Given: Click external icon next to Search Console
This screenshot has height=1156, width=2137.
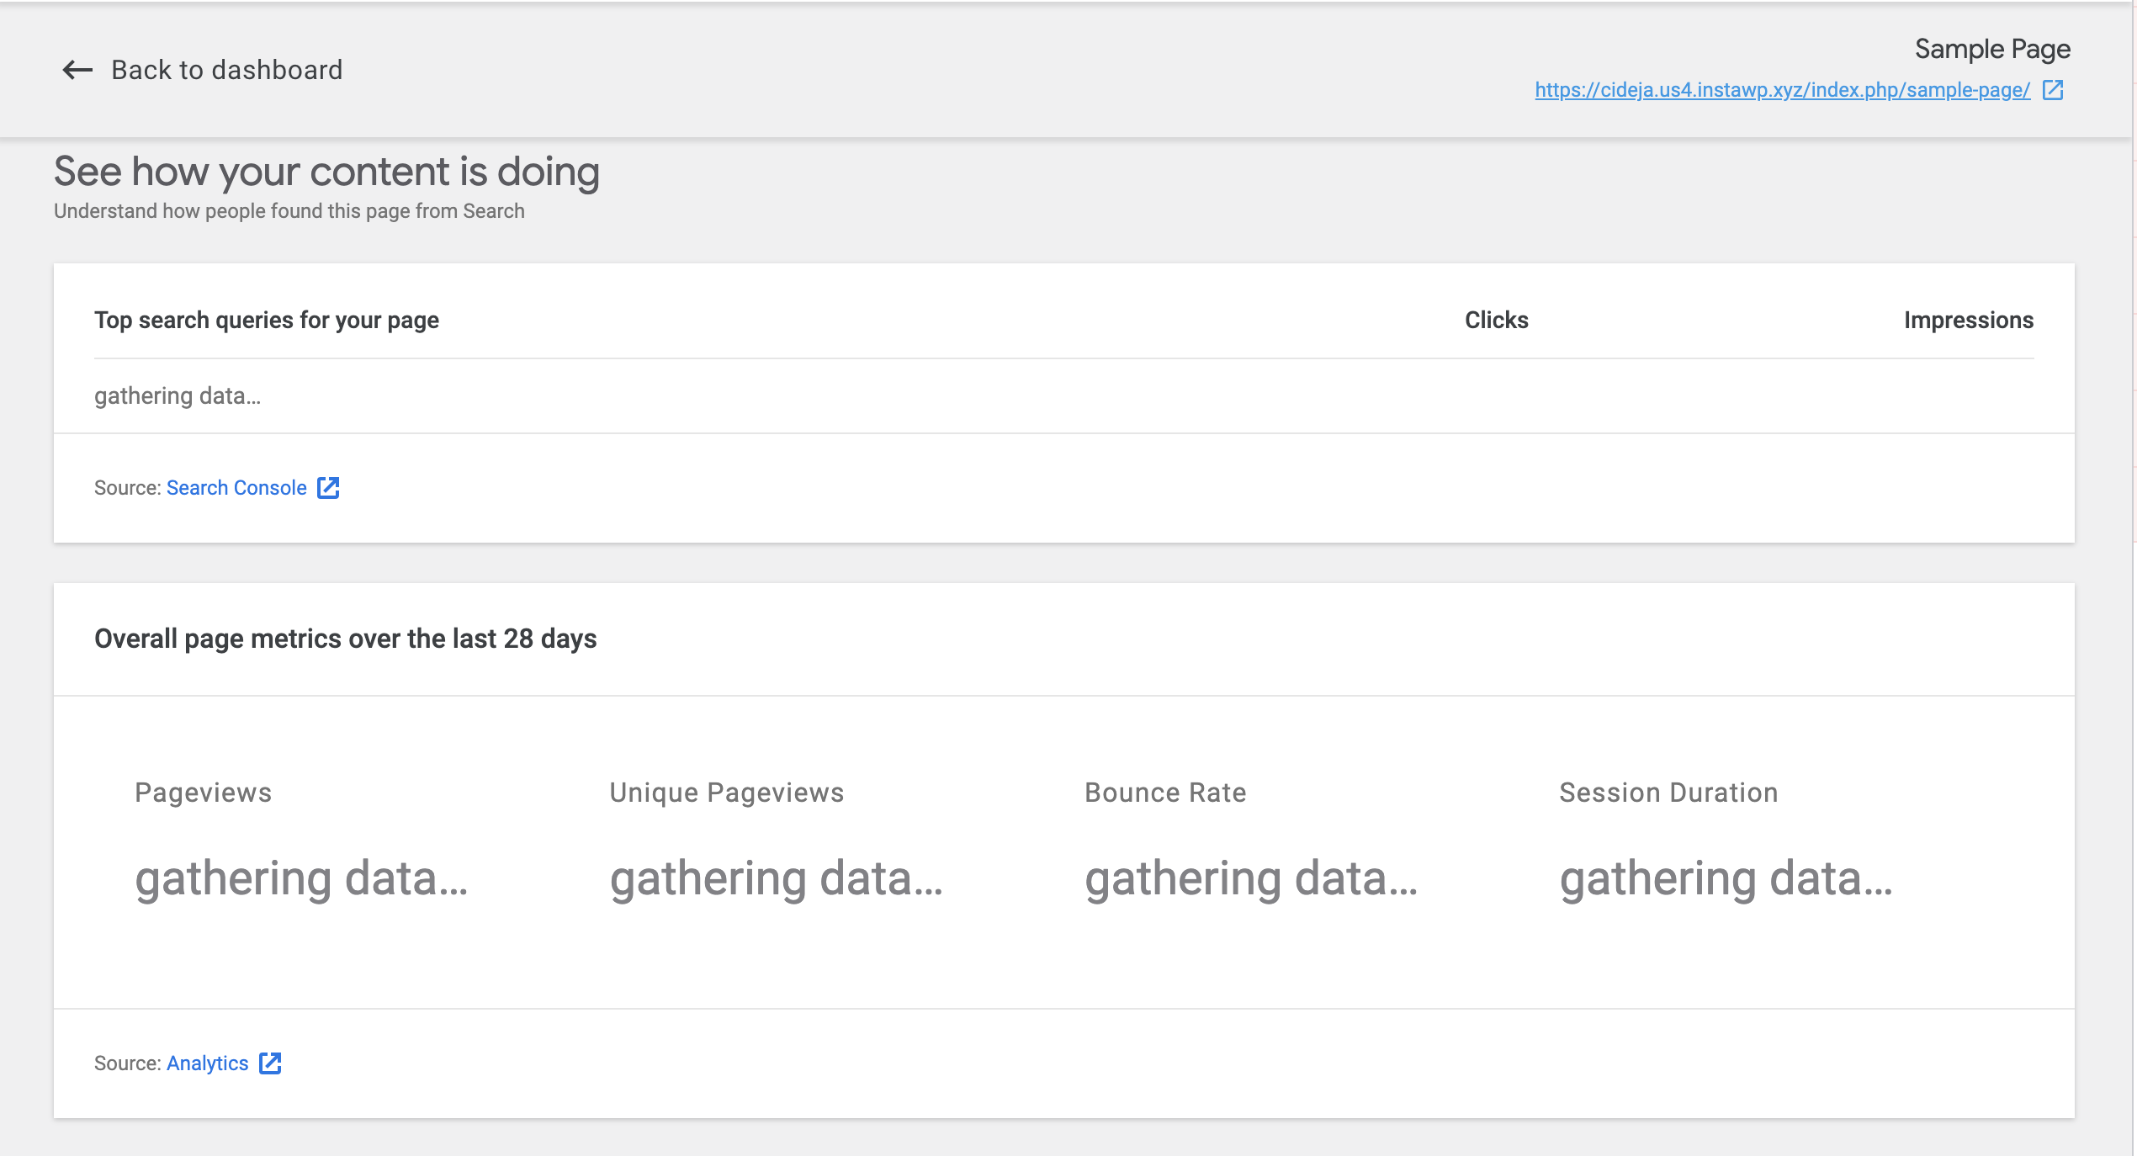Looking at the screenshot, I should point(328,488).
